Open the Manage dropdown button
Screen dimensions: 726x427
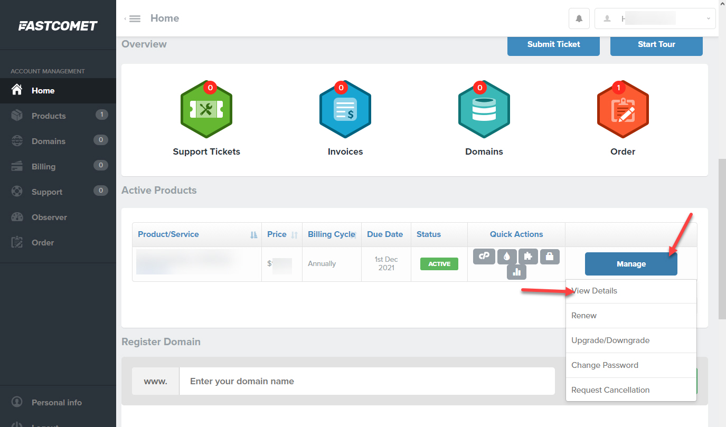pos(631,264)
